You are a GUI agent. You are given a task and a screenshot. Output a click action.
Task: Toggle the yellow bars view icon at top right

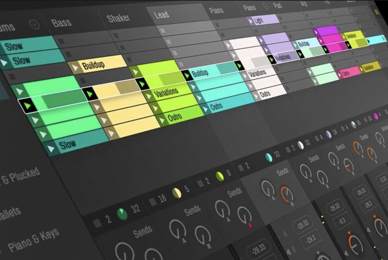coord(377,13)
